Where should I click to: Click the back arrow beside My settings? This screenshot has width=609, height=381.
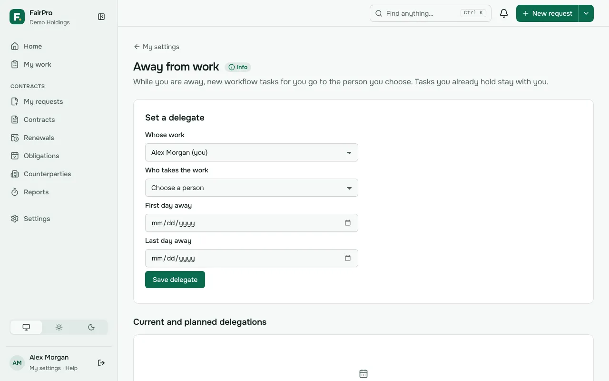137,47
